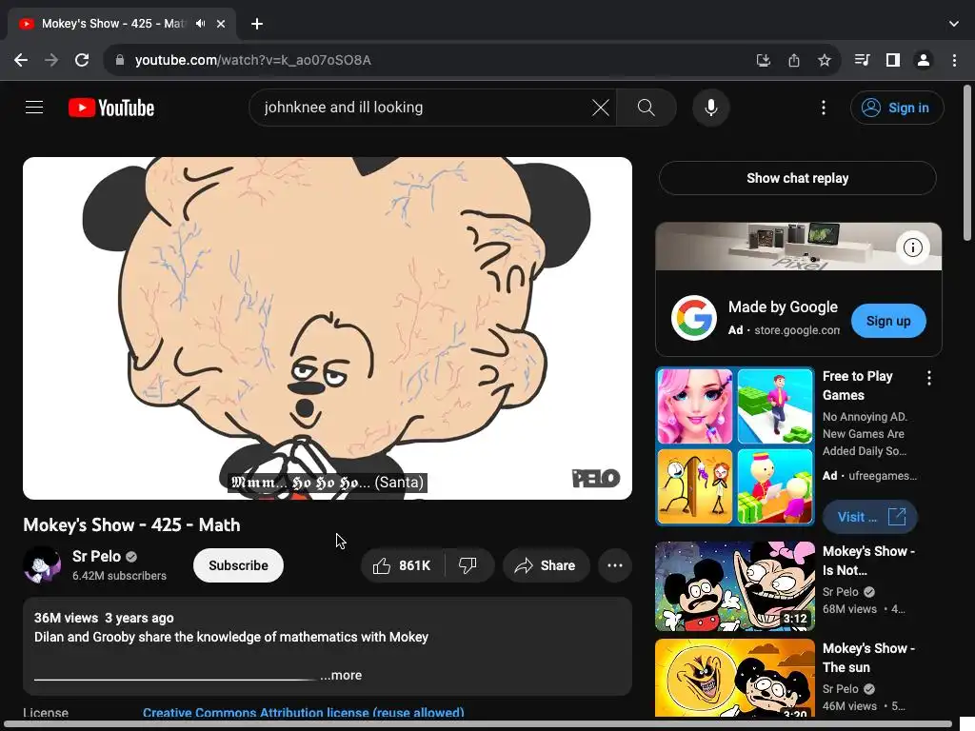Share the video
This screenshot has height=731, width=975.
pyautogui.click(x=546, y=565)
